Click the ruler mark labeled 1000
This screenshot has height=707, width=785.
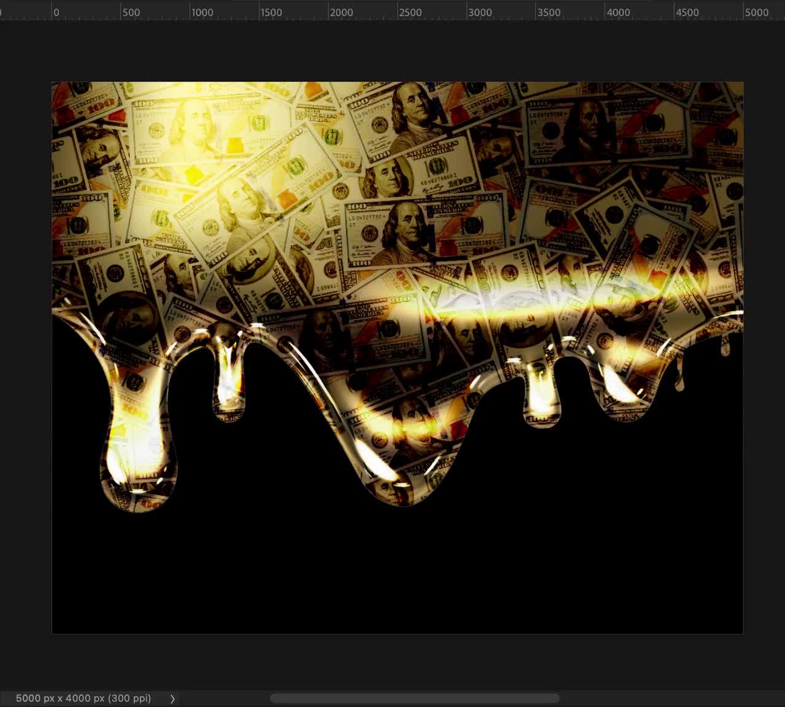(202, 12)
